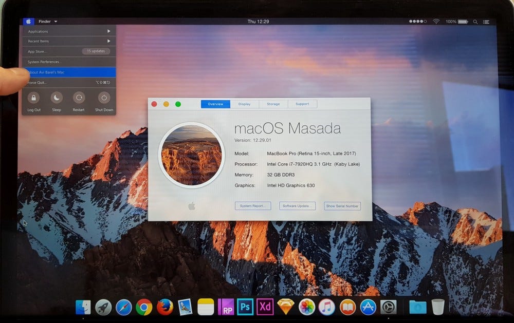This screenshot has height=323, width=514.
Task: Select About Avi Barel's Mac
Action: [69, 72]
